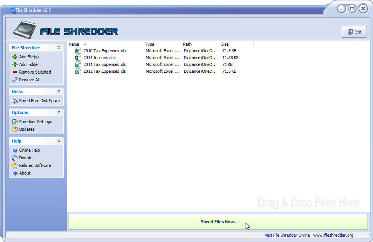373x242 pixels.
Task: Click the Shred Files Now button
Action: click(218, 222)
